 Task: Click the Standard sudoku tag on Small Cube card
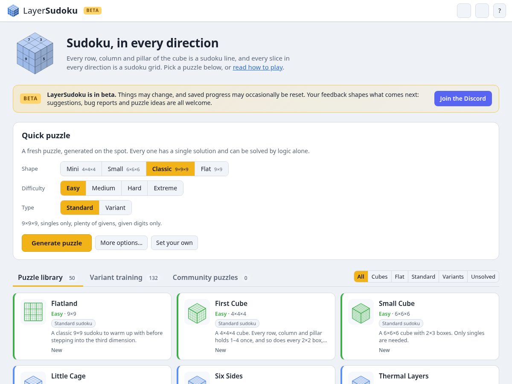[x=401, y=323]
